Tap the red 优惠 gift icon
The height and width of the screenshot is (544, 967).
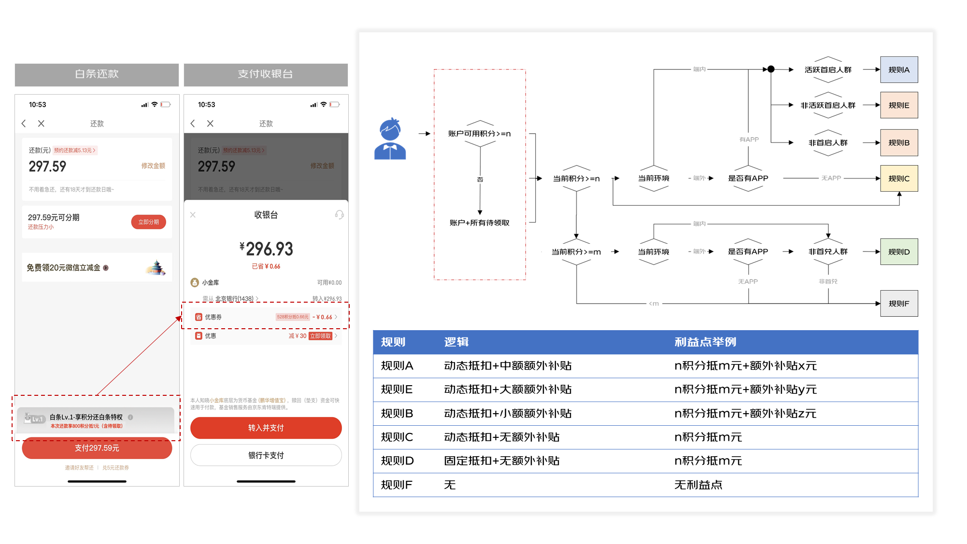(199, 336)
